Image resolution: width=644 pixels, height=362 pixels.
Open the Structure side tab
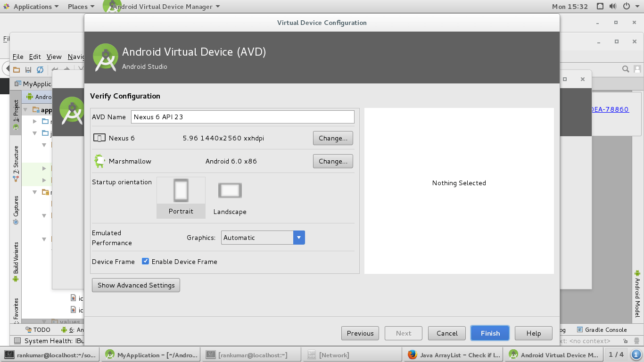pos(16,164)
